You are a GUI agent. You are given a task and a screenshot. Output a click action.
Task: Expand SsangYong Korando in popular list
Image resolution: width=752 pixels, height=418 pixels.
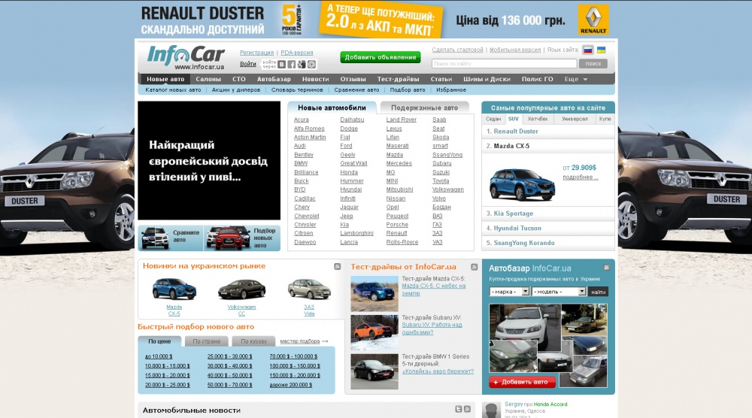[547, 243]
